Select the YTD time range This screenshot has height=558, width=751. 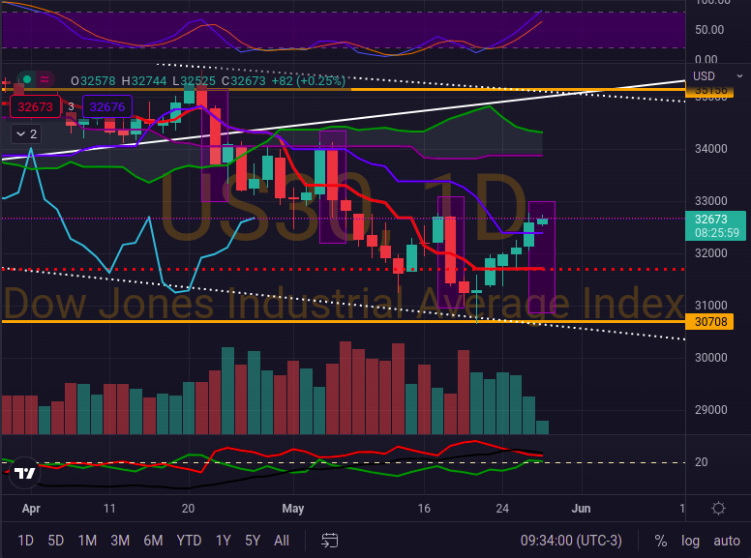[189, 541]
